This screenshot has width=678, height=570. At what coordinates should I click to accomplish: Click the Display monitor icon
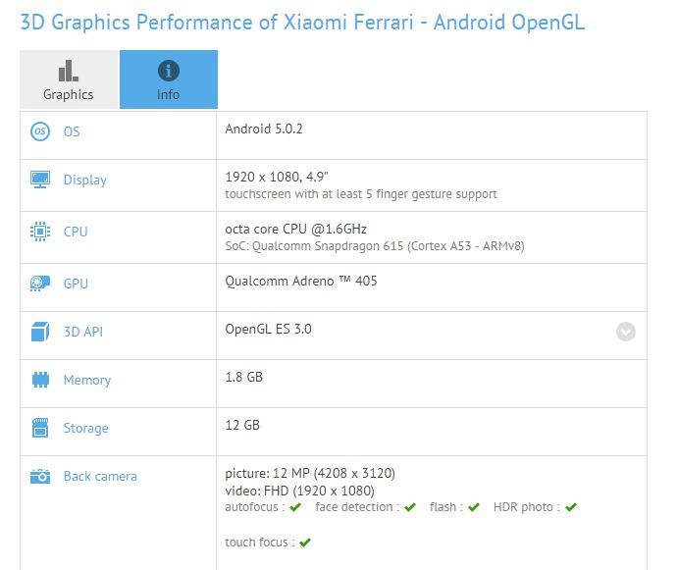[40, 180]
